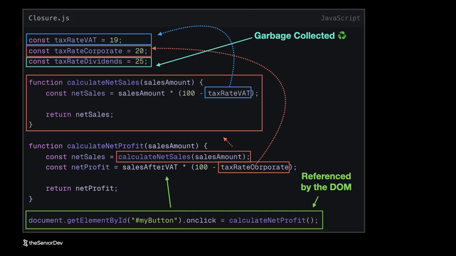Click the Garbage Collected label

pyautogui.click(x=294, y=36)
